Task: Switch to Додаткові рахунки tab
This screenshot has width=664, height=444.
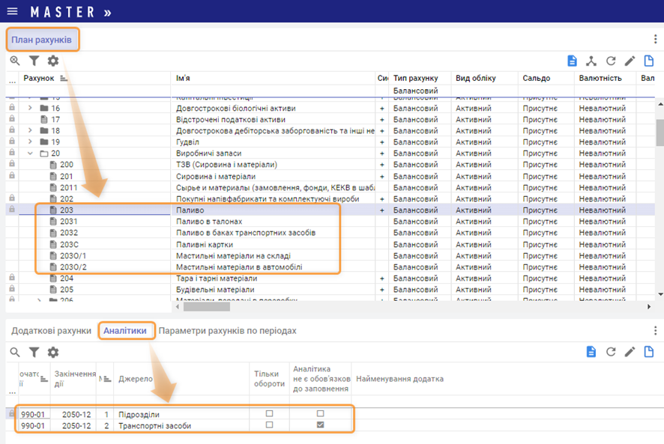Action: click(51, 330)
